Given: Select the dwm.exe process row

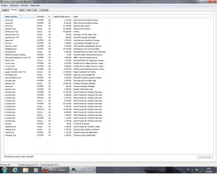Looking at the screenshot, I should 55,26.
